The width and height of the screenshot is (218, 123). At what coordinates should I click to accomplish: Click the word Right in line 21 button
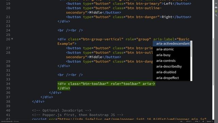pos(167,17)
